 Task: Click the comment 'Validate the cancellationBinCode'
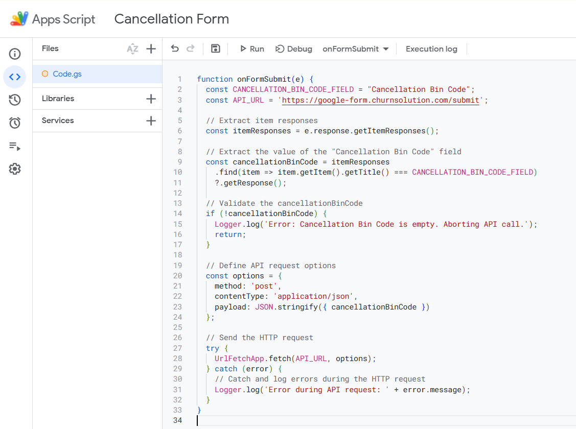click(284, 203)
